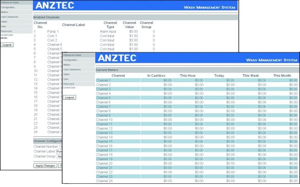Screen dimensions: 300x187
Task: Click This Month column header in Current Meters
Action: point(282,76)
